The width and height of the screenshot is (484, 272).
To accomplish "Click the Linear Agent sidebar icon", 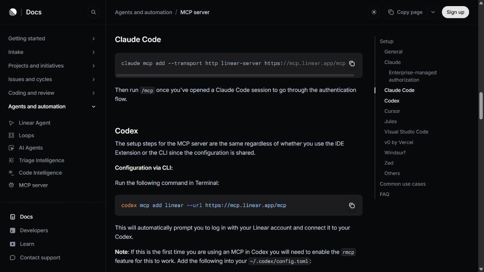I will [11, 123].
